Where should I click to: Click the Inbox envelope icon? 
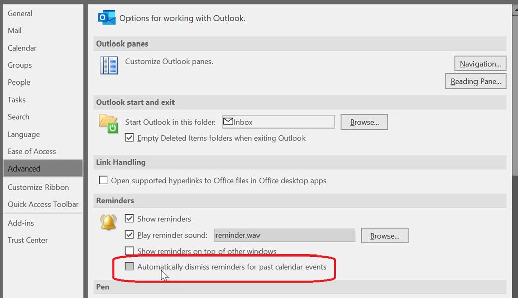228,122
